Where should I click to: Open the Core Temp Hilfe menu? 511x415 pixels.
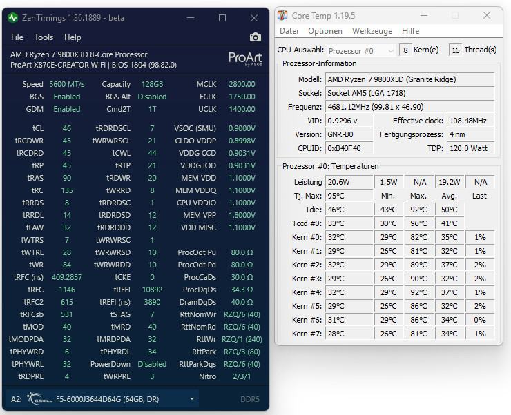click(410, 31)
